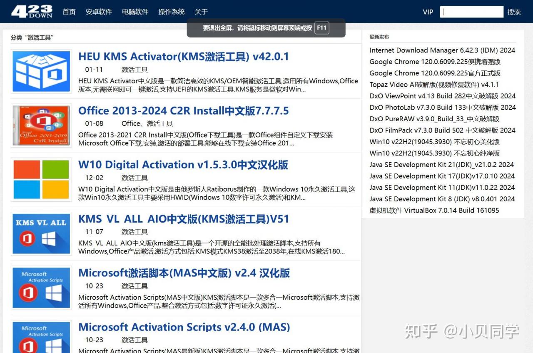Open Topaz Video AI破解版 v4.1.1 link
Screen dimensions: 533x353
pos(434,85)
